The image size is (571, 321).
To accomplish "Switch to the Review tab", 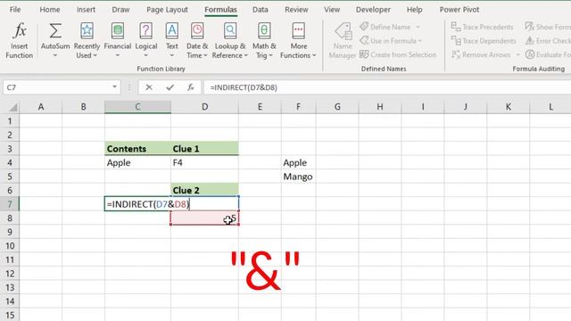I will pyautogui.click(x=296, y=10).
